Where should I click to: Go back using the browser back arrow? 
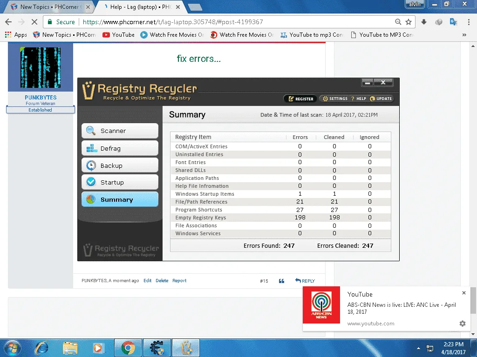(8, 22)
